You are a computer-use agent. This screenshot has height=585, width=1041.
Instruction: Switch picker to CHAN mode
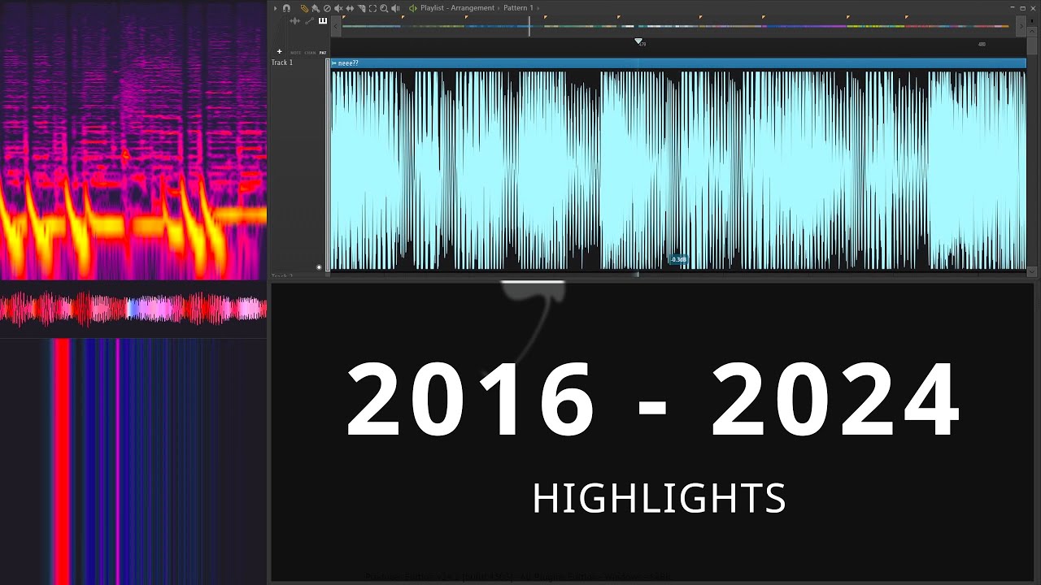click(x=310, y=53)
